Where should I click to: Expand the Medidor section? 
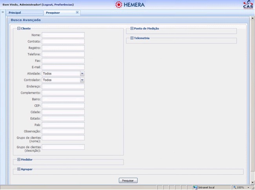tap(19, 159)
